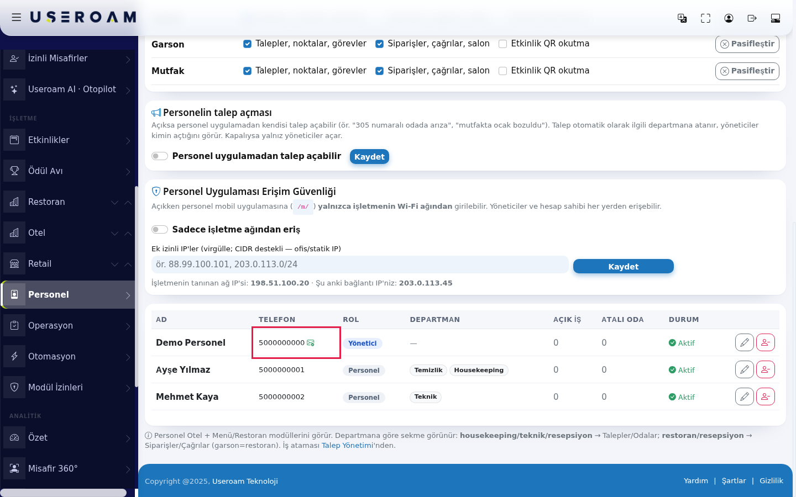Click the Operasyon clipboard icon
Screen dimensions: 796x497
(14, 326)
